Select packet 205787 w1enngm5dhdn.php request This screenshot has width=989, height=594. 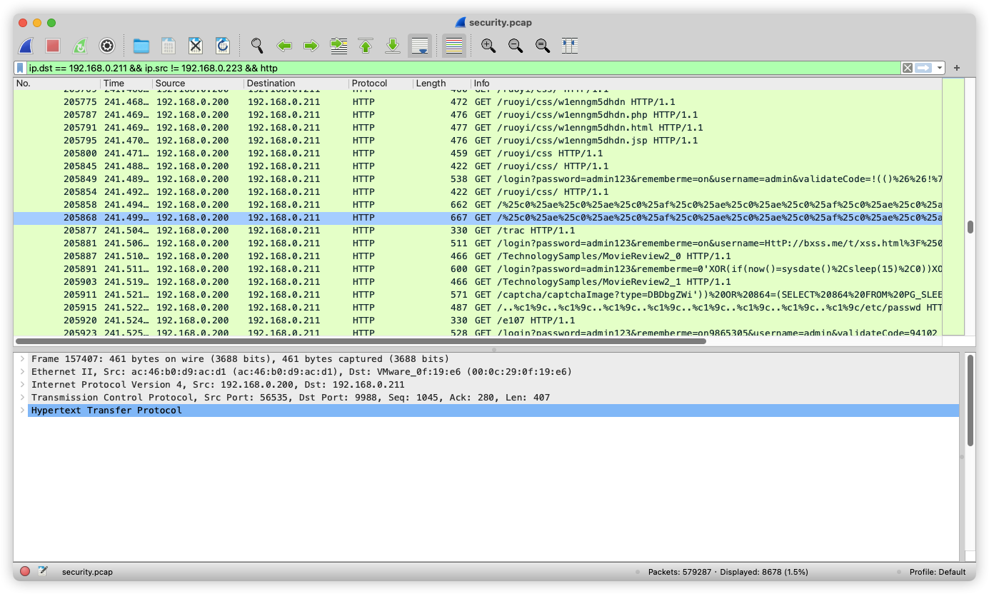point(478,115)
